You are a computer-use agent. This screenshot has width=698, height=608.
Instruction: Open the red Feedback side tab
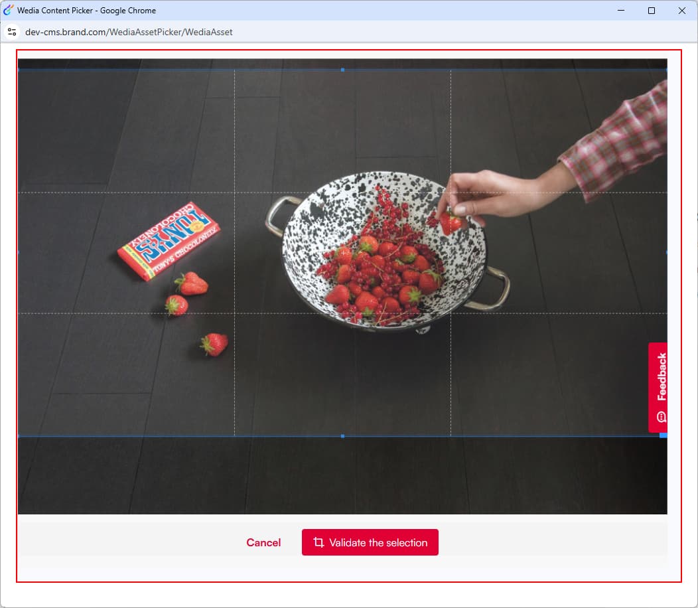[658, 387]
